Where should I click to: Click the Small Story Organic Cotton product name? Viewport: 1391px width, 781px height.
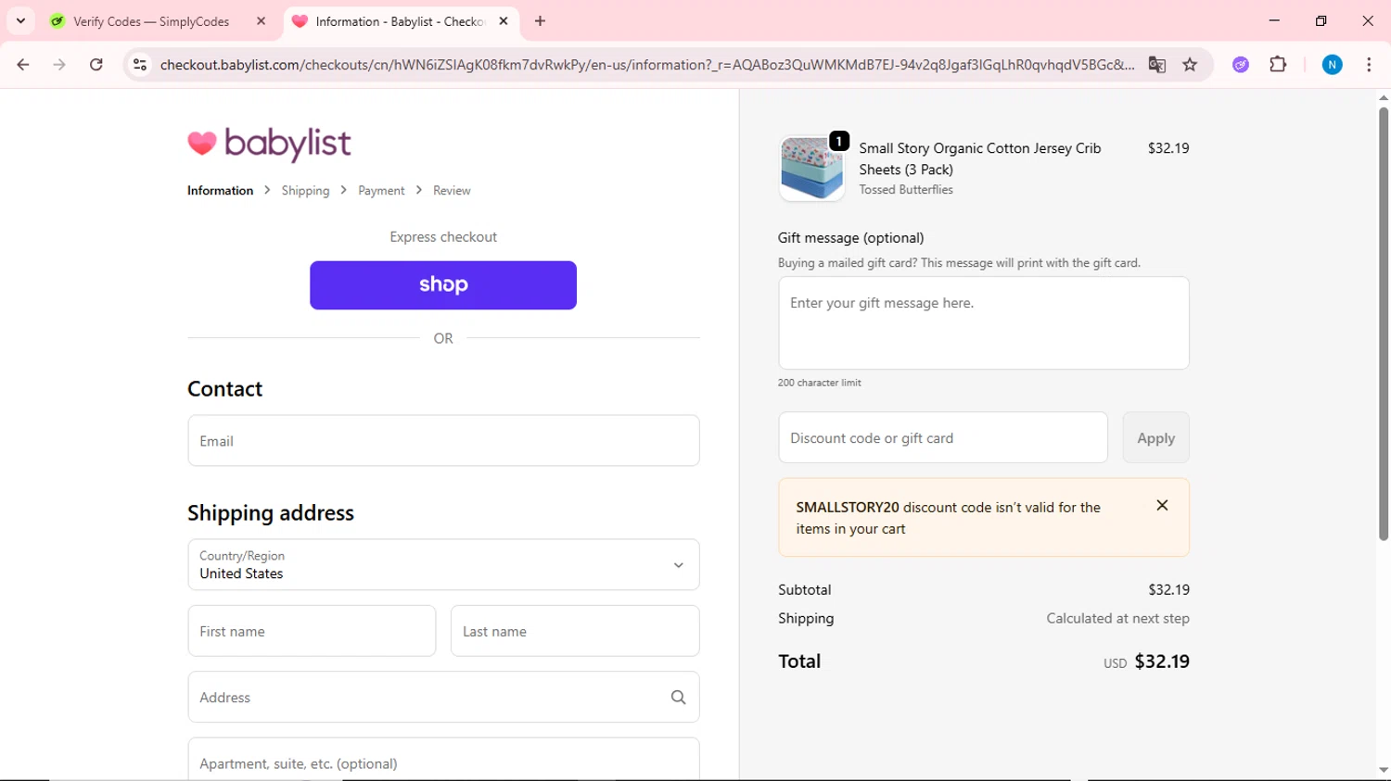coord(980,158)
